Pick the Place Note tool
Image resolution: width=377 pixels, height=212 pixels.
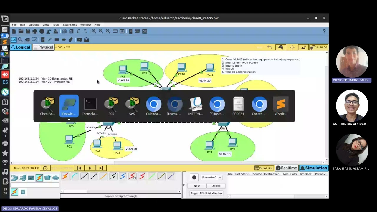tap(43, 39)
